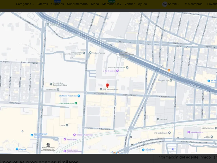Click the Museo Jumex purple icon
The image size is (217, 163).
coord(65,151)
